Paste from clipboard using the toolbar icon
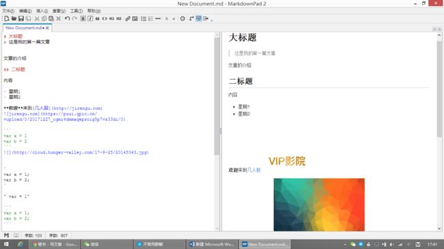This screenshot has height=249, width=444. 51,18
